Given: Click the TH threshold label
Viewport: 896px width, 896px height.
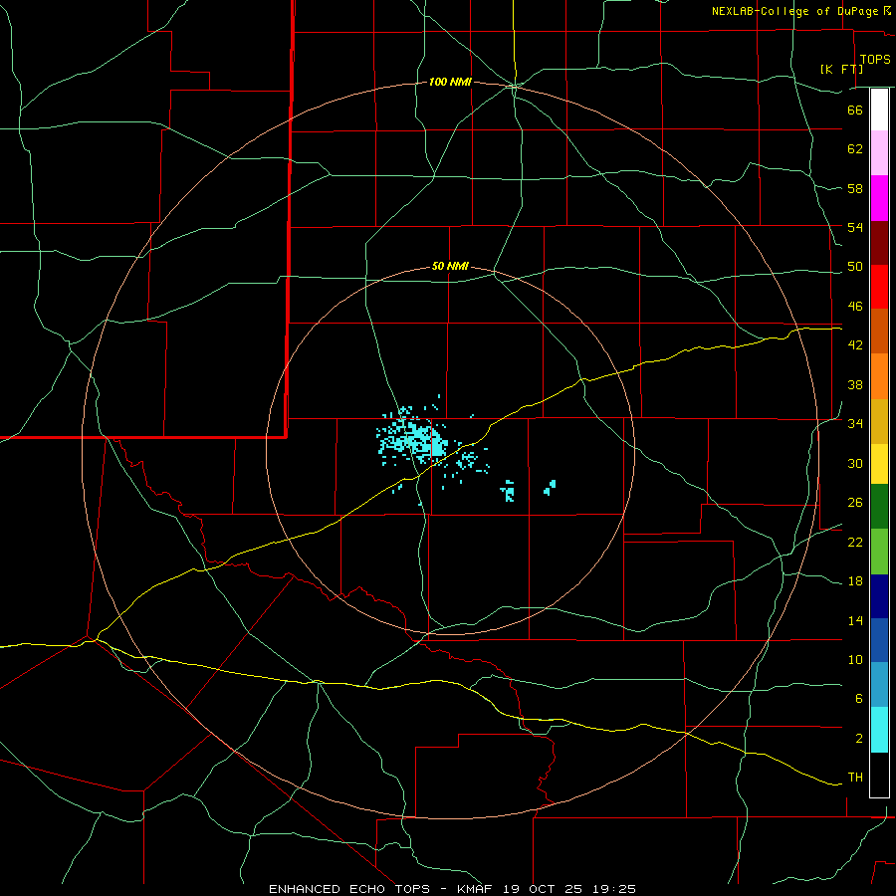Looking at the screenshot, I should [855, 778].
